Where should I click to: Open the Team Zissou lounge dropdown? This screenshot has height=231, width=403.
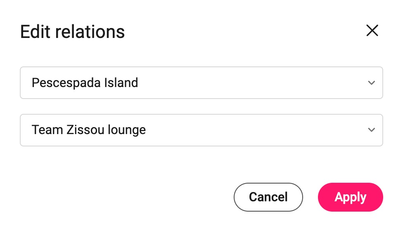[201, 130]
